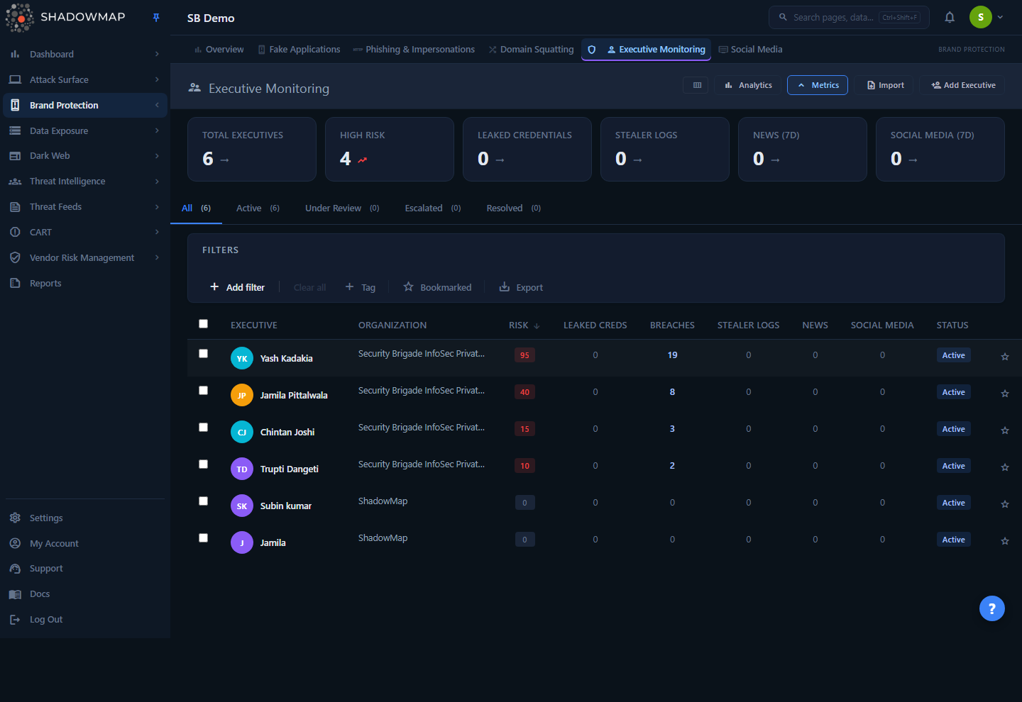Click the JP avatar circle
The height and width of the screenshot is (702, 1022).
coord(242,395)
